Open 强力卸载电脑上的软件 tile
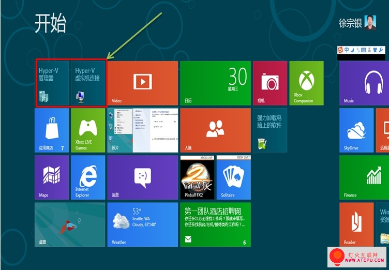389x270 pixels. [270, 130]
